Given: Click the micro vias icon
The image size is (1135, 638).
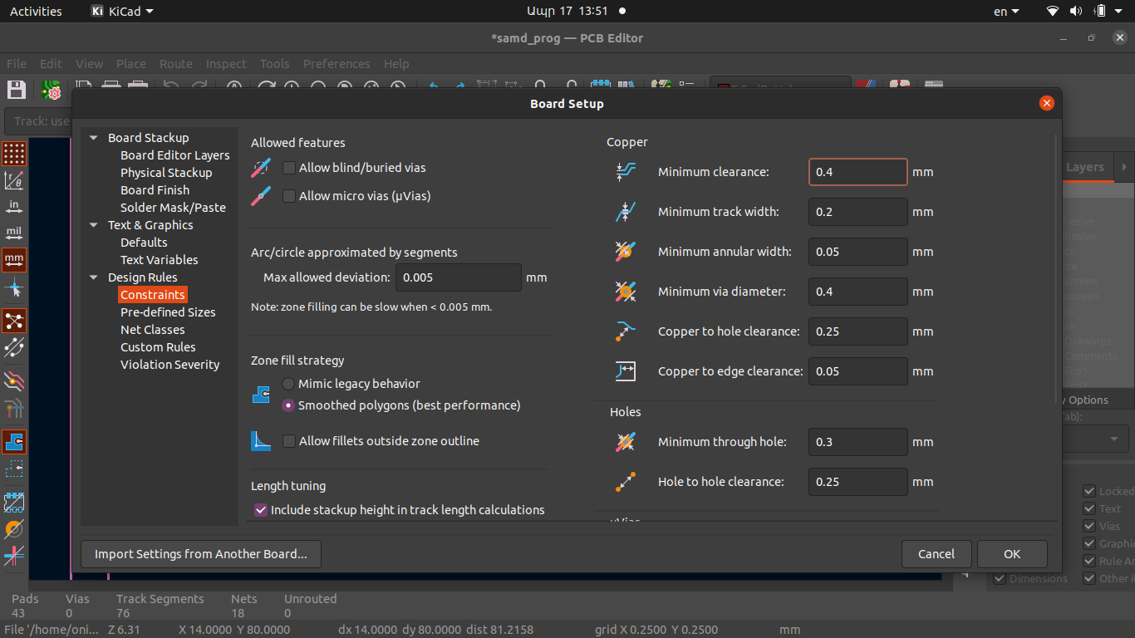Looking at the screenshot, I should pos(262,196).
